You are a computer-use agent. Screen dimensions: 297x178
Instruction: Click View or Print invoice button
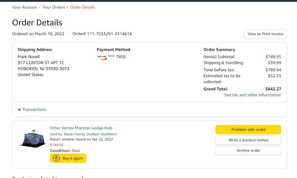265,34
